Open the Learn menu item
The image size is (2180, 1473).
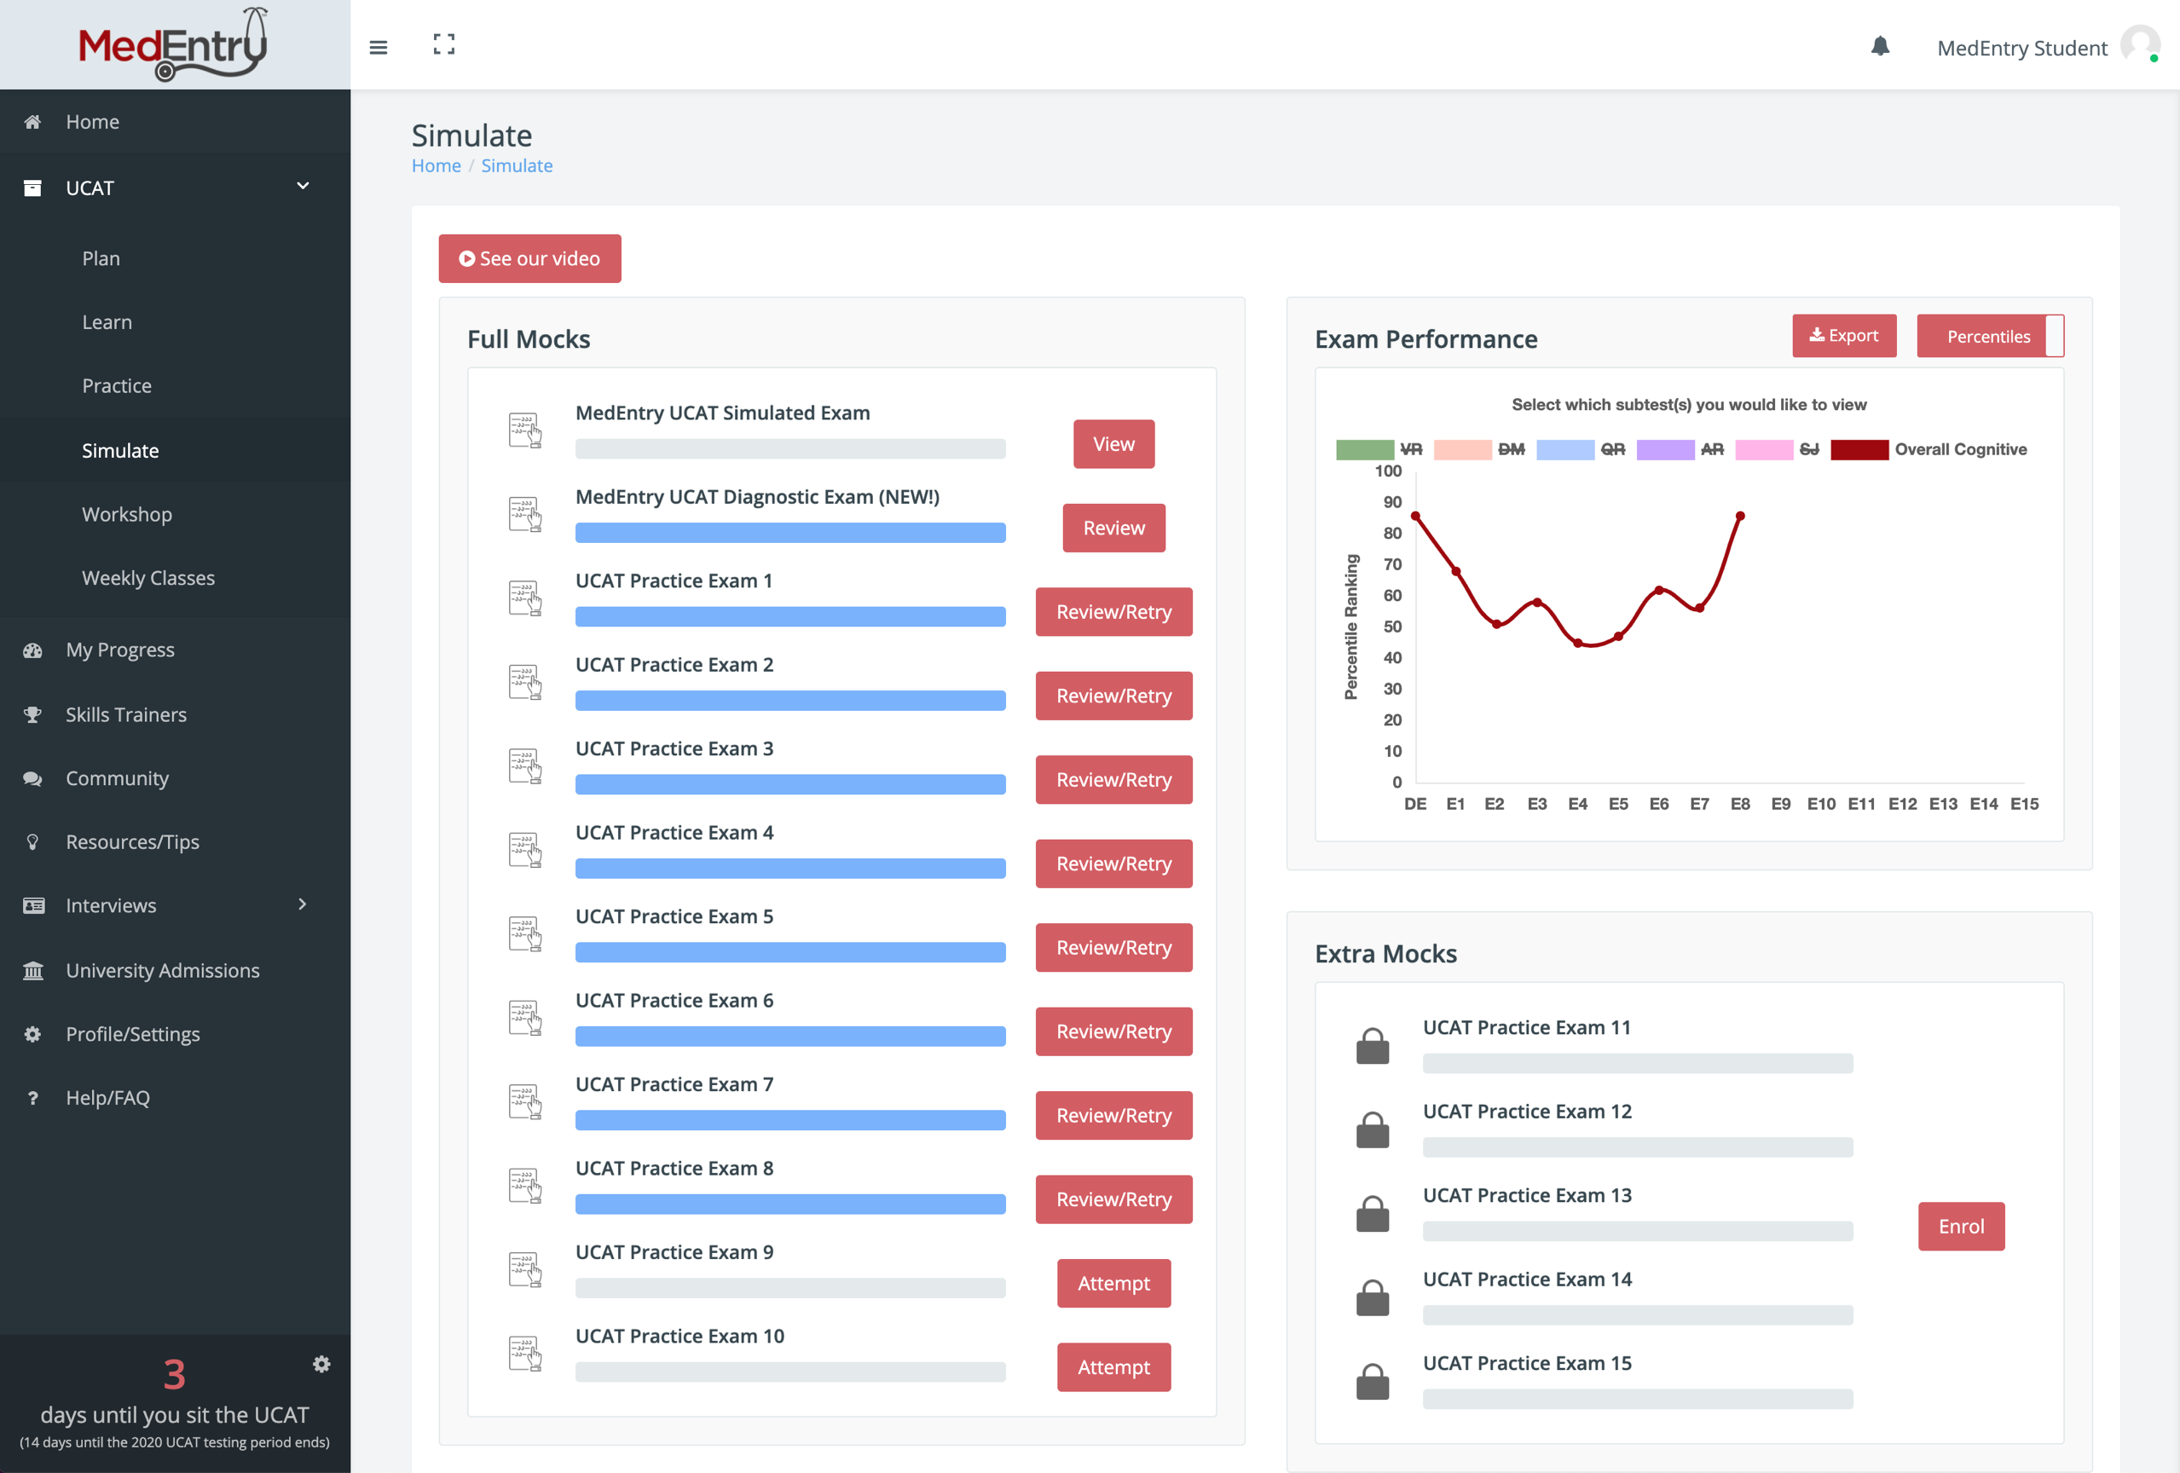107,322
